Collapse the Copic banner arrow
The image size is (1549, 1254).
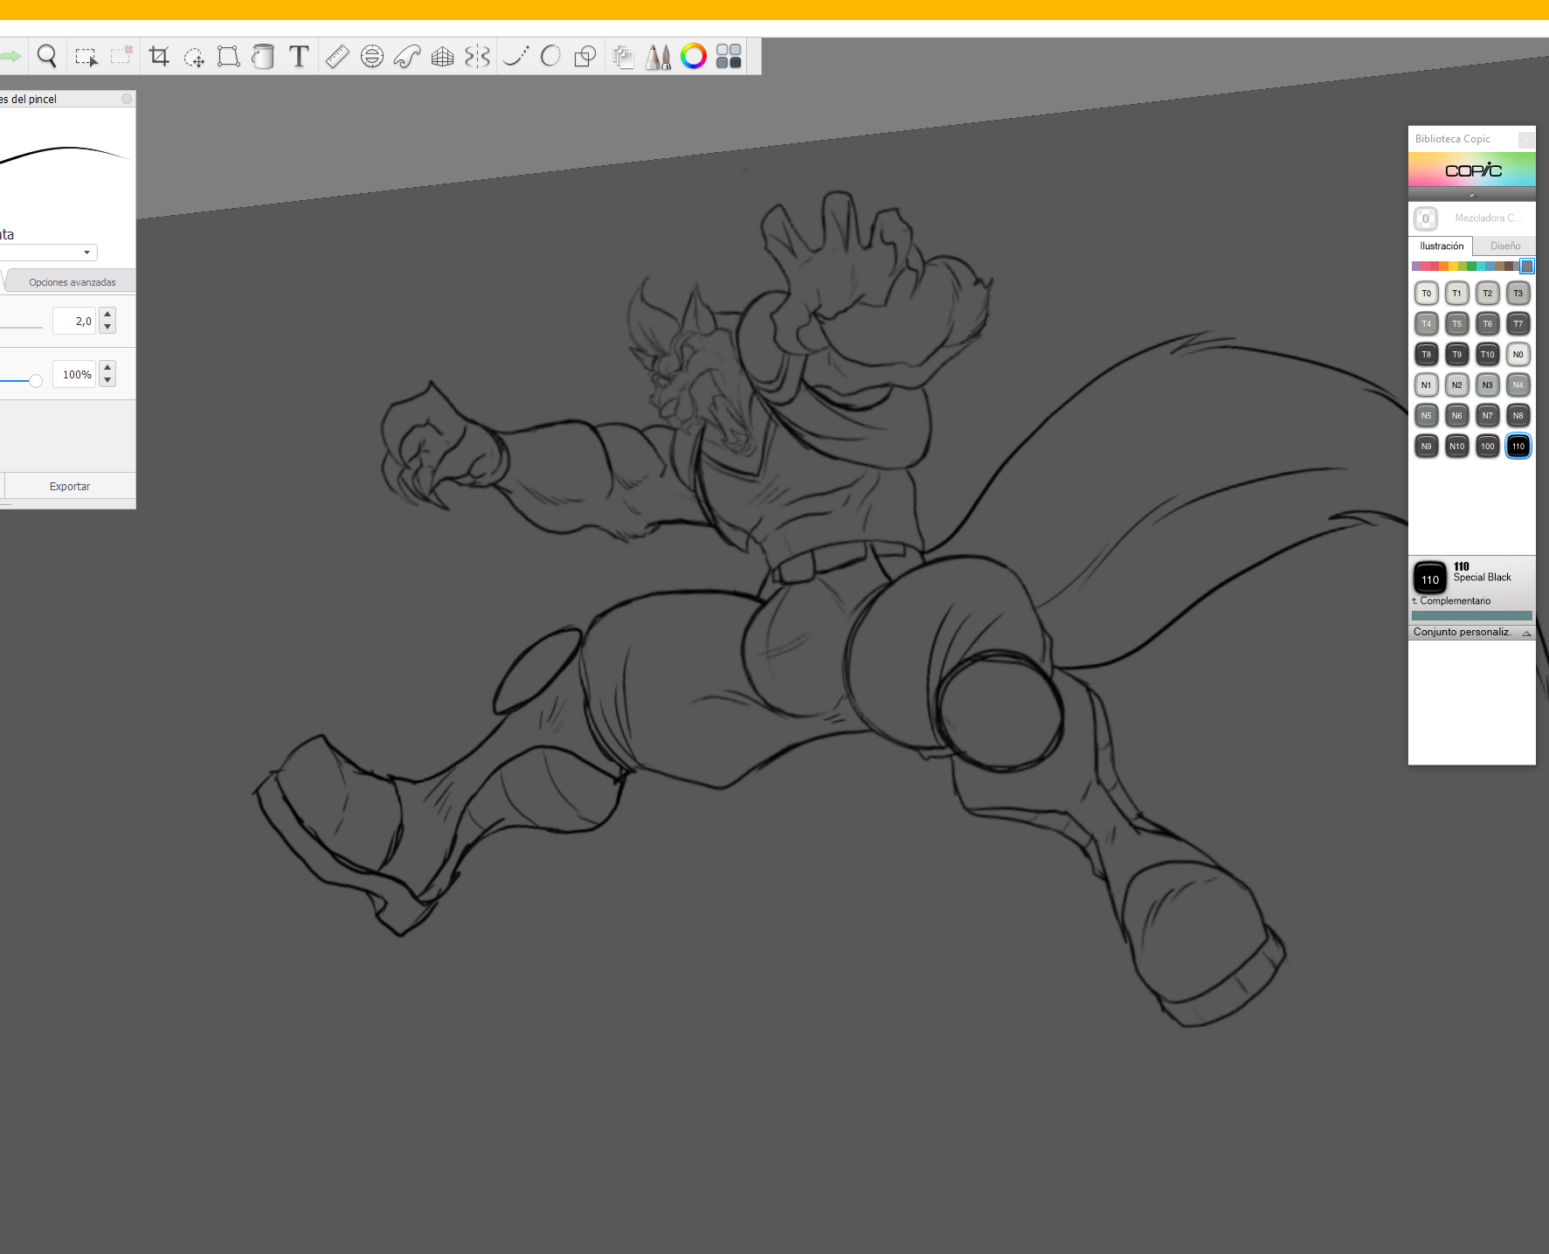[1472, 195]
